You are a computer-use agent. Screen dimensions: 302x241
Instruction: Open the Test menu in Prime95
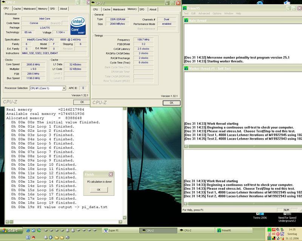pyautogui.click(x=186, y=13)
